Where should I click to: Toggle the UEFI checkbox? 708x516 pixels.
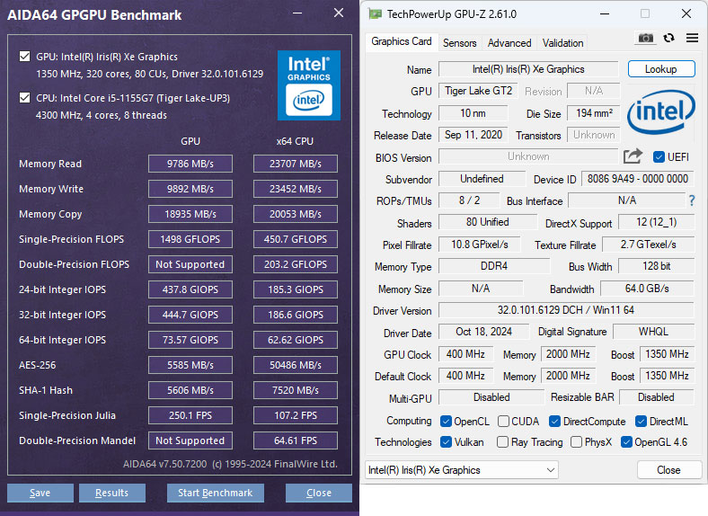659,157
